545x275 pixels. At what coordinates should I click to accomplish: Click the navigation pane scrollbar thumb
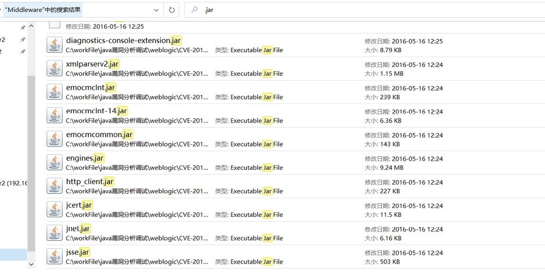[x=31, y=163]
